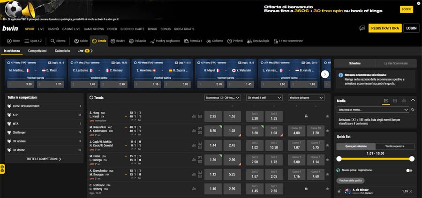Open GIOCA GRATIS menu item
The image size is (422, 198).
(184, 29)
